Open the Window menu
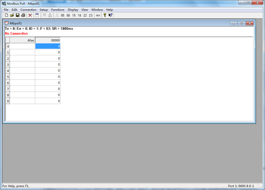This screenshot has height=190, width=265. click(x=97, y=10)
